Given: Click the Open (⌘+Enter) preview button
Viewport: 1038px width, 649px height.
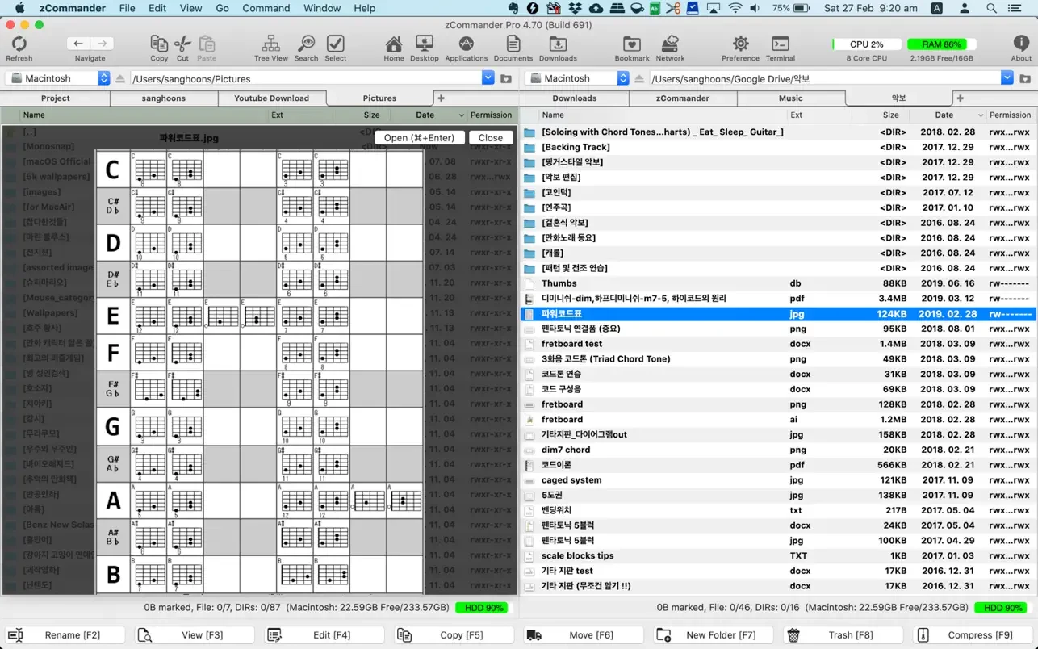Looking at the screenshot, I should click(419, 138).
